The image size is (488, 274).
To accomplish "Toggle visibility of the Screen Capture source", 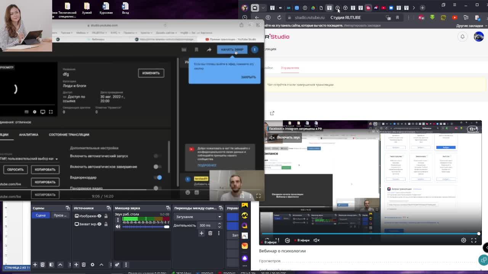I will coord(99,224).
